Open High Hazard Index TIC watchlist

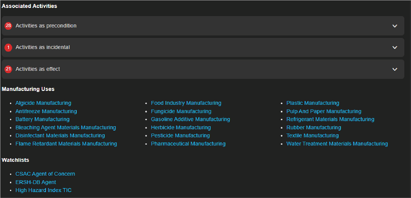point(43,190)
